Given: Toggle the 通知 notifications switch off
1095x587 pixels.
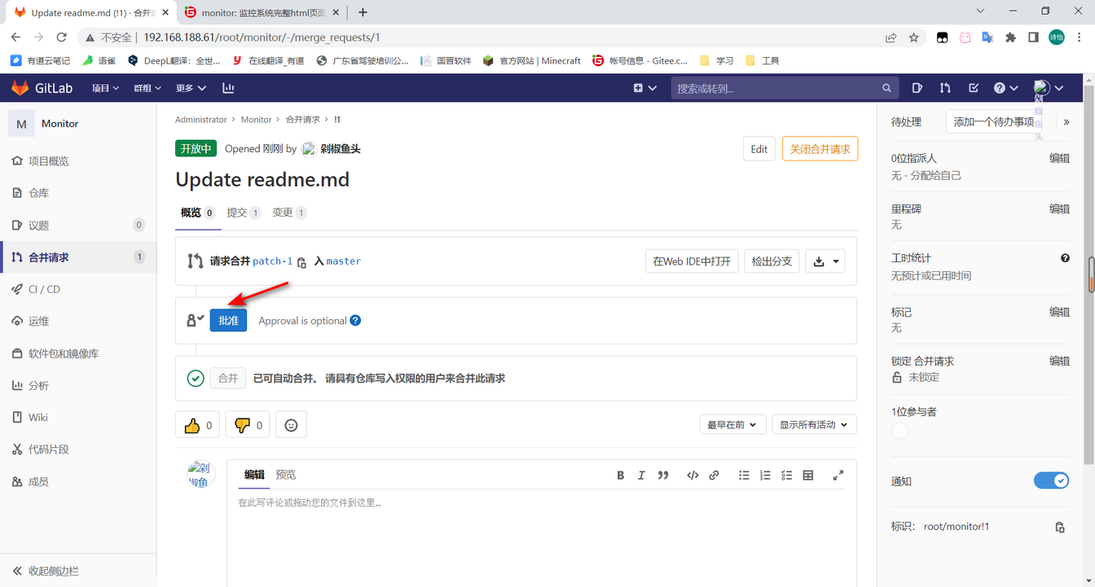Looking at the screenshot, I should [1051, 480].
